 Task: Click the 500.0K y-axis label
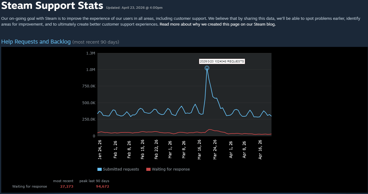coord(89,103)
